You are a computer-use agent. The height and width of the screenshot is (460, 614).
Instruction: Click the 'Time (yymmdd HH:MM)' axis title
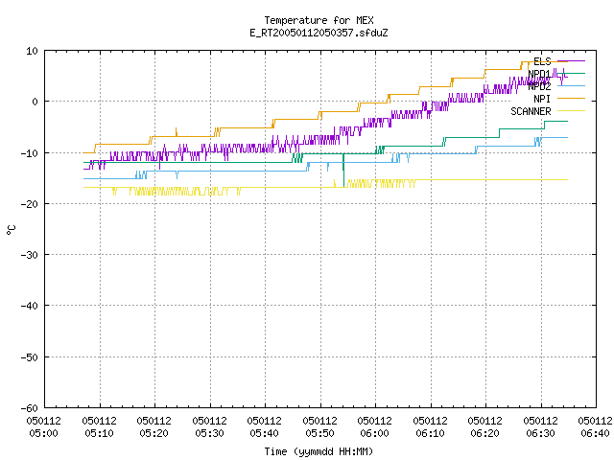pyautogui.click(x=319, y=451)
